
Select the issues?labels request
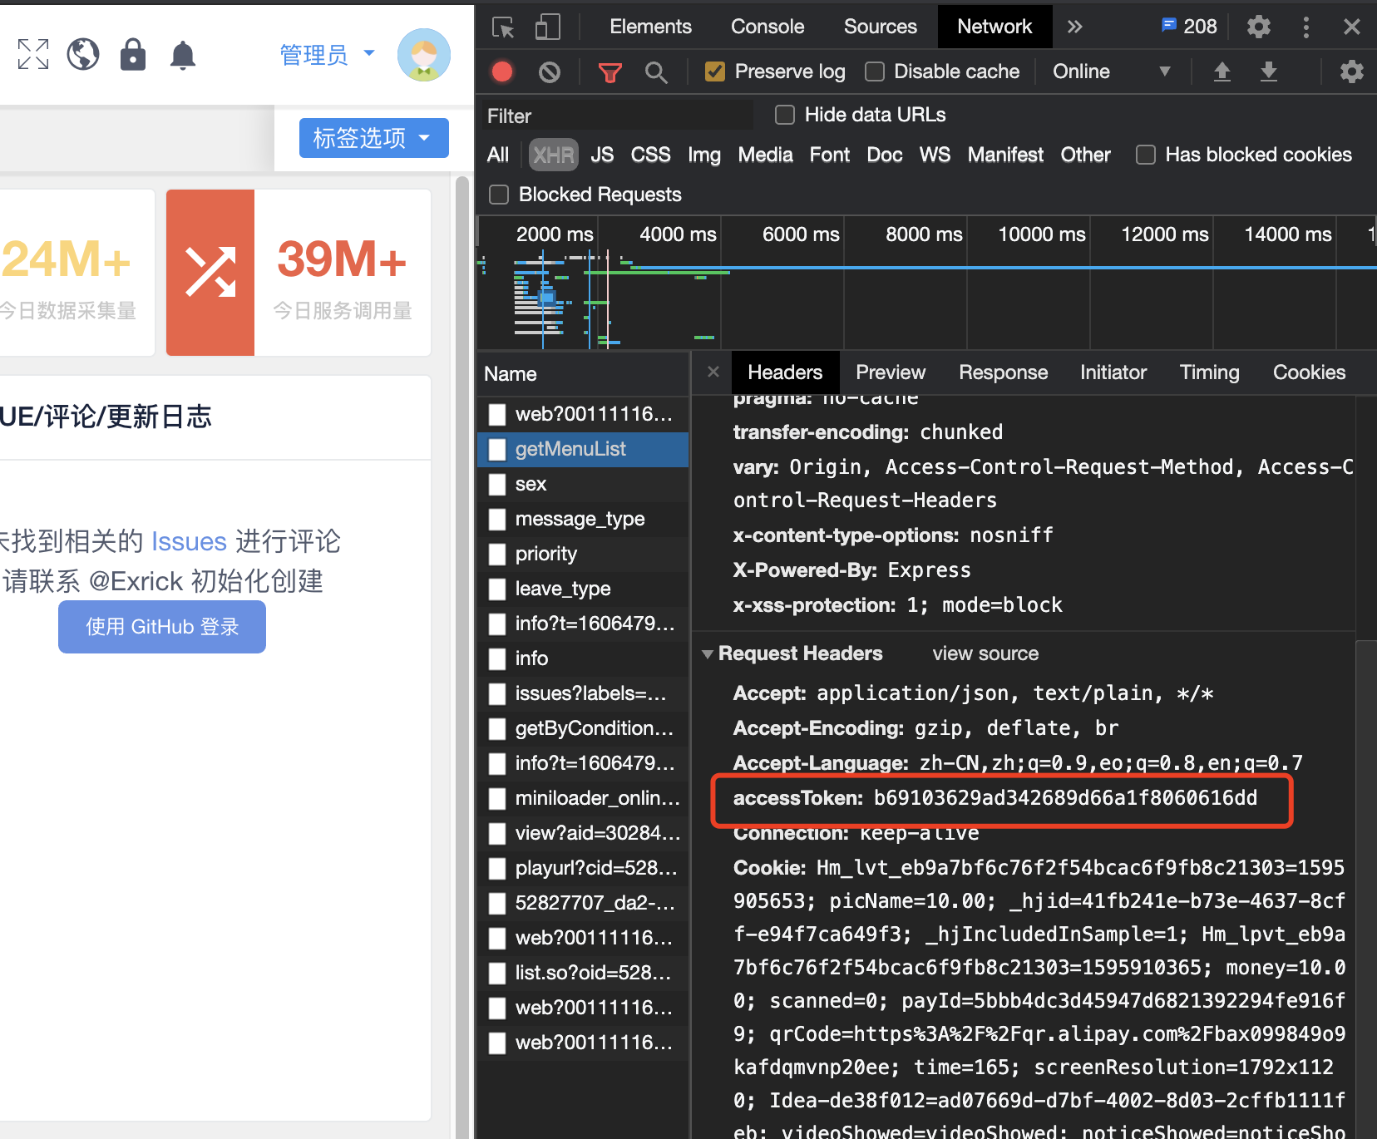[x=583, y=693]
